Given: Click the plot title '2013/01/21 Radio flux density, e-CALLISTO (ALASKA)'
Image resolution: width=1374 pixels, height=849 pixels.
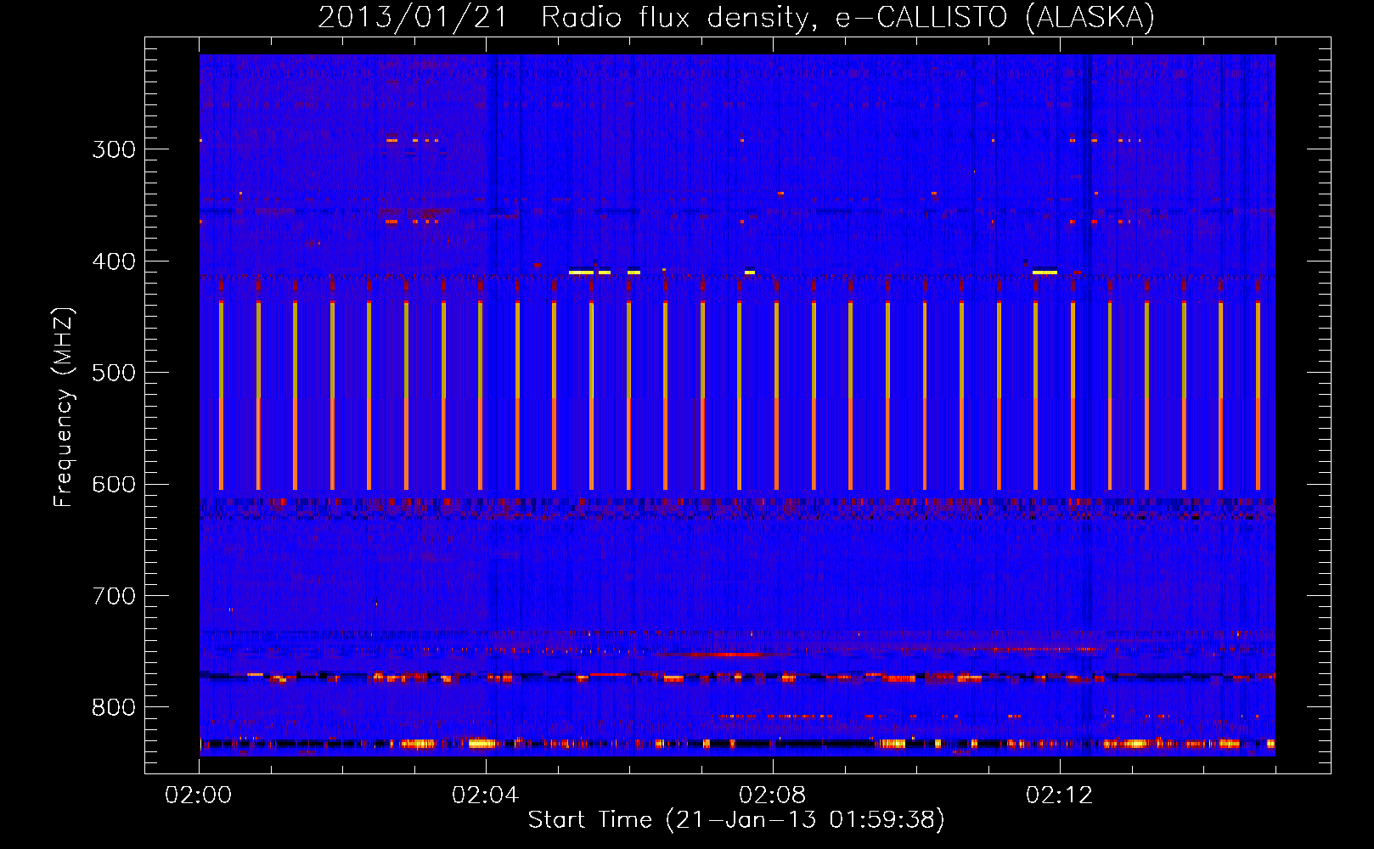Looking at the screenshot, I should [x=736, y=17].
